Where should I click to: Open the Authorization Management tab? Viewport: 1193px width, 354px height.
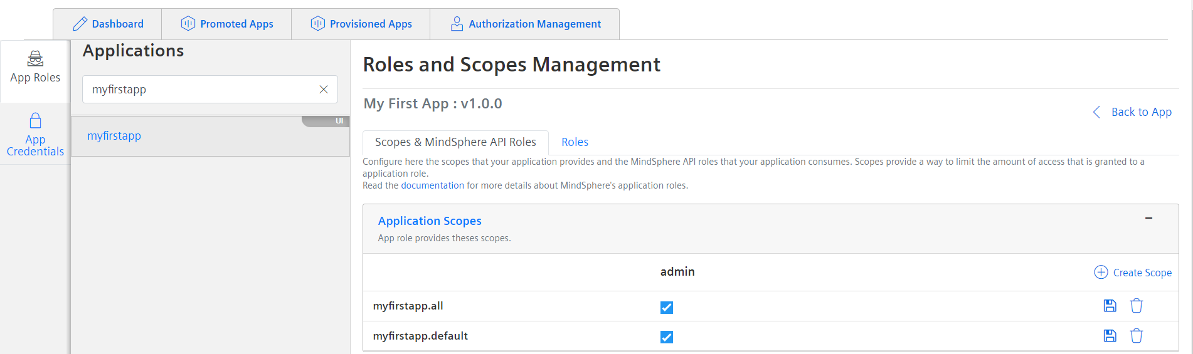[525, 24]
